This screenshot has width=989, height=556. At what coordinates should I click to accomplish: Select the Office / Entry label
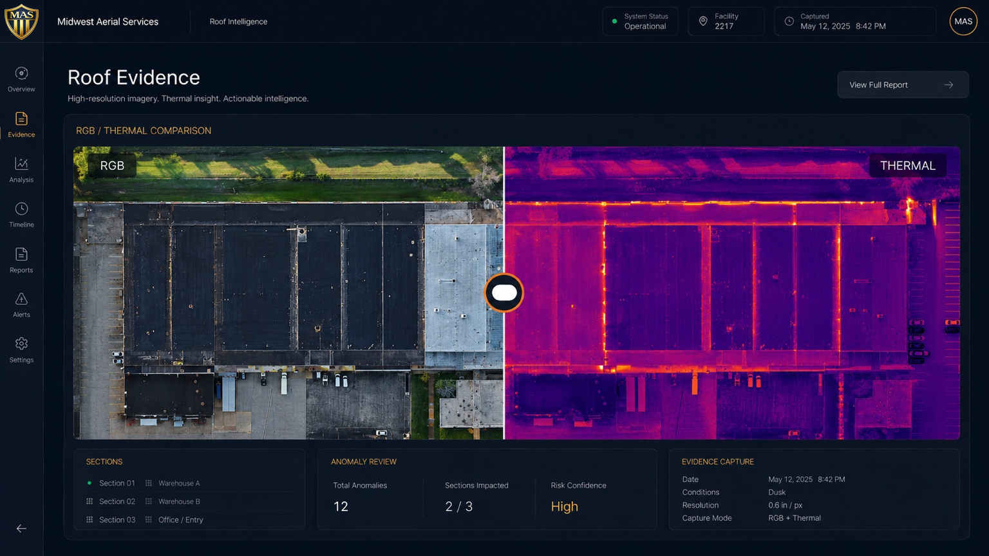tap(181, 519)
